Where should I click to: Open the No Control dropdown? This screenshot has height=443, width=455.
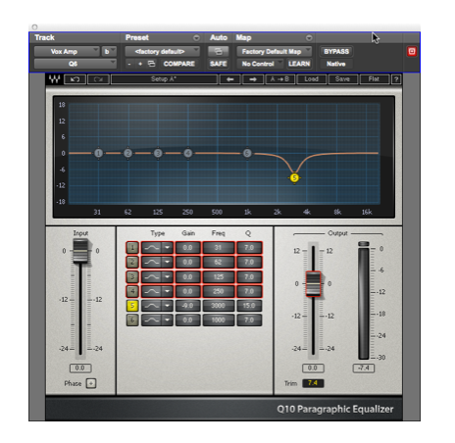[x=261, y=64]
